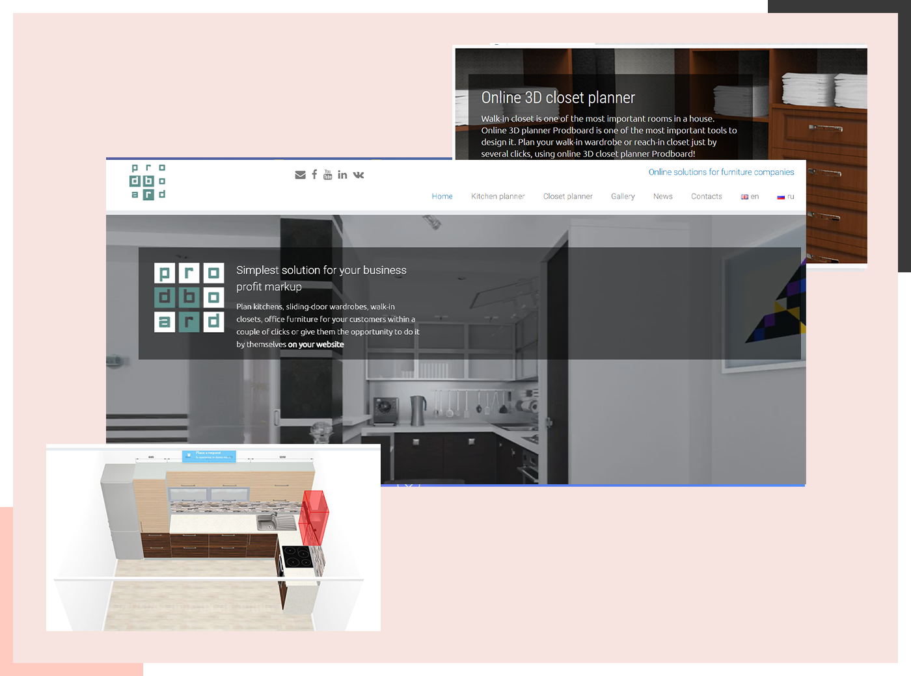This screenshot has height=676, width=911.
Task: Click the LinkedIn icon
Action: pos(342,174)
